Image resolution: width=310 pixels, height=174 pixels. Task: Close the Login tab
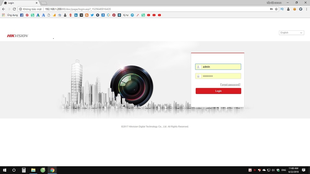37,3
